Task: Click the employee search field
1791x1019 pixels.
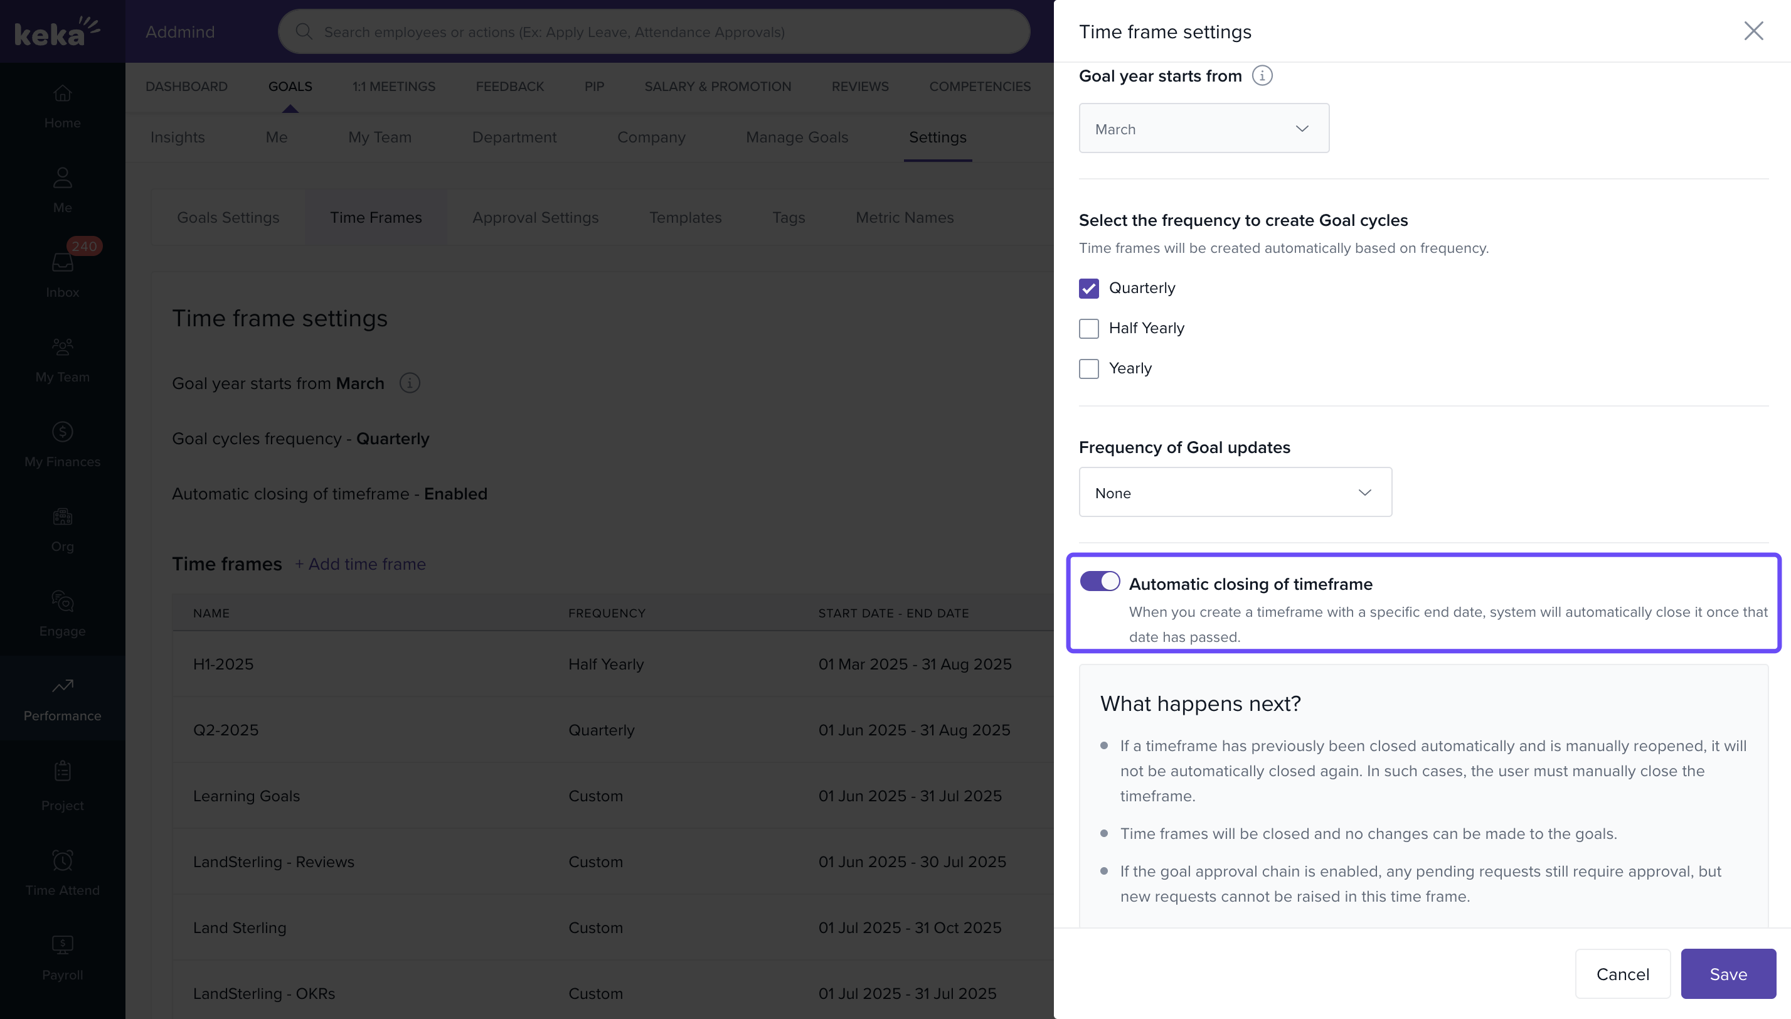Action: coord(654,32)
